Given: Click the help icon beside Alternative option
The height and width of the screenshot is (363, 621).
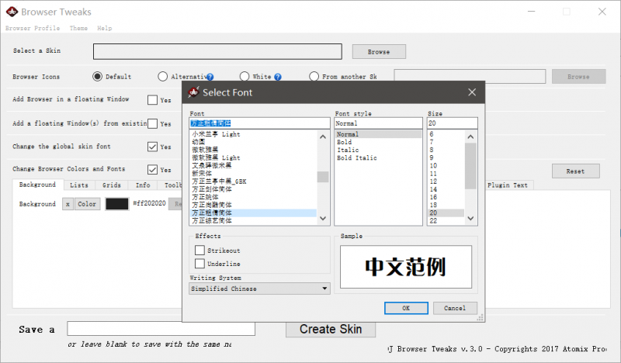Looking at the screenshot, I should 210,77.
